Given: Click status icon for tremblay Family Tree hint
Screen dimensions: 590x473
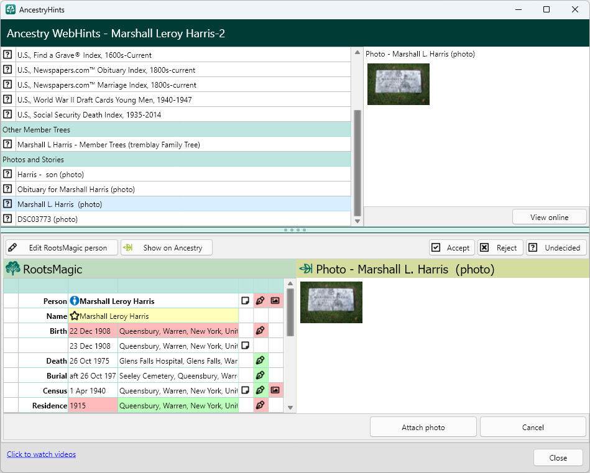Looking at the screenshot, I should [x=7, y=144].
